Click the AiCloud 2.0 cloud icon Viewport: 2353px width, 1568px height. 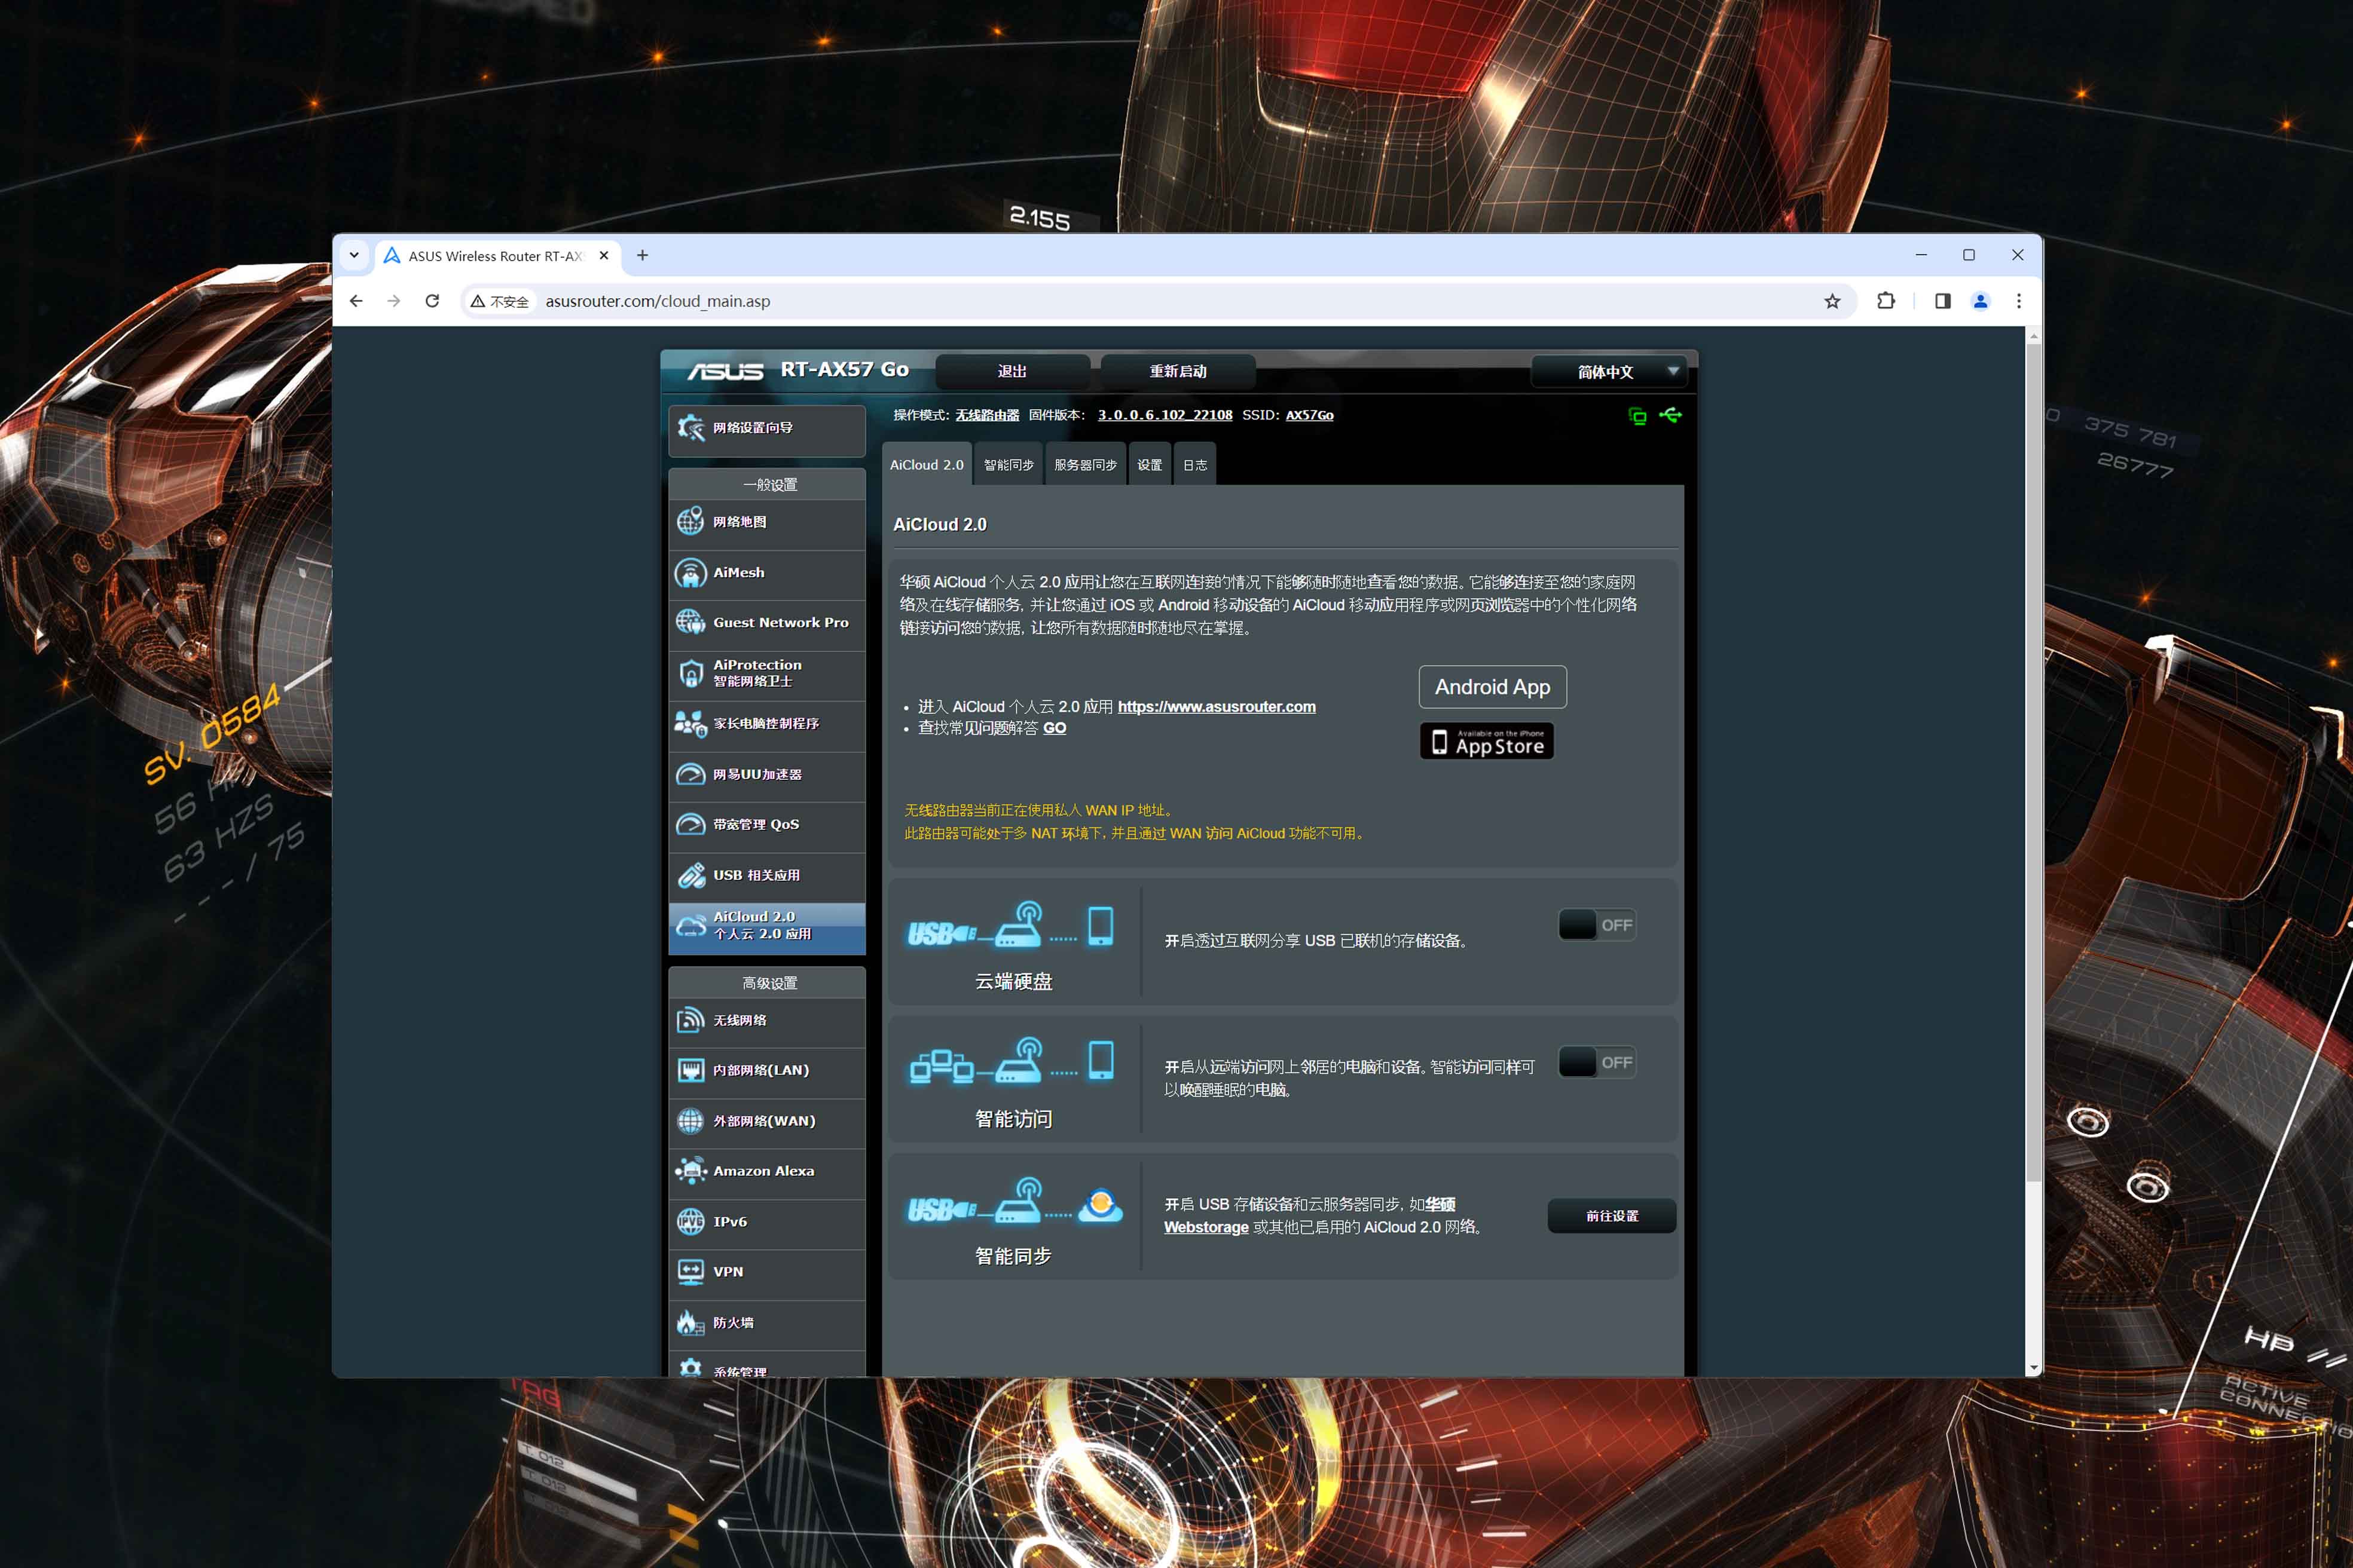pos(690,926)
